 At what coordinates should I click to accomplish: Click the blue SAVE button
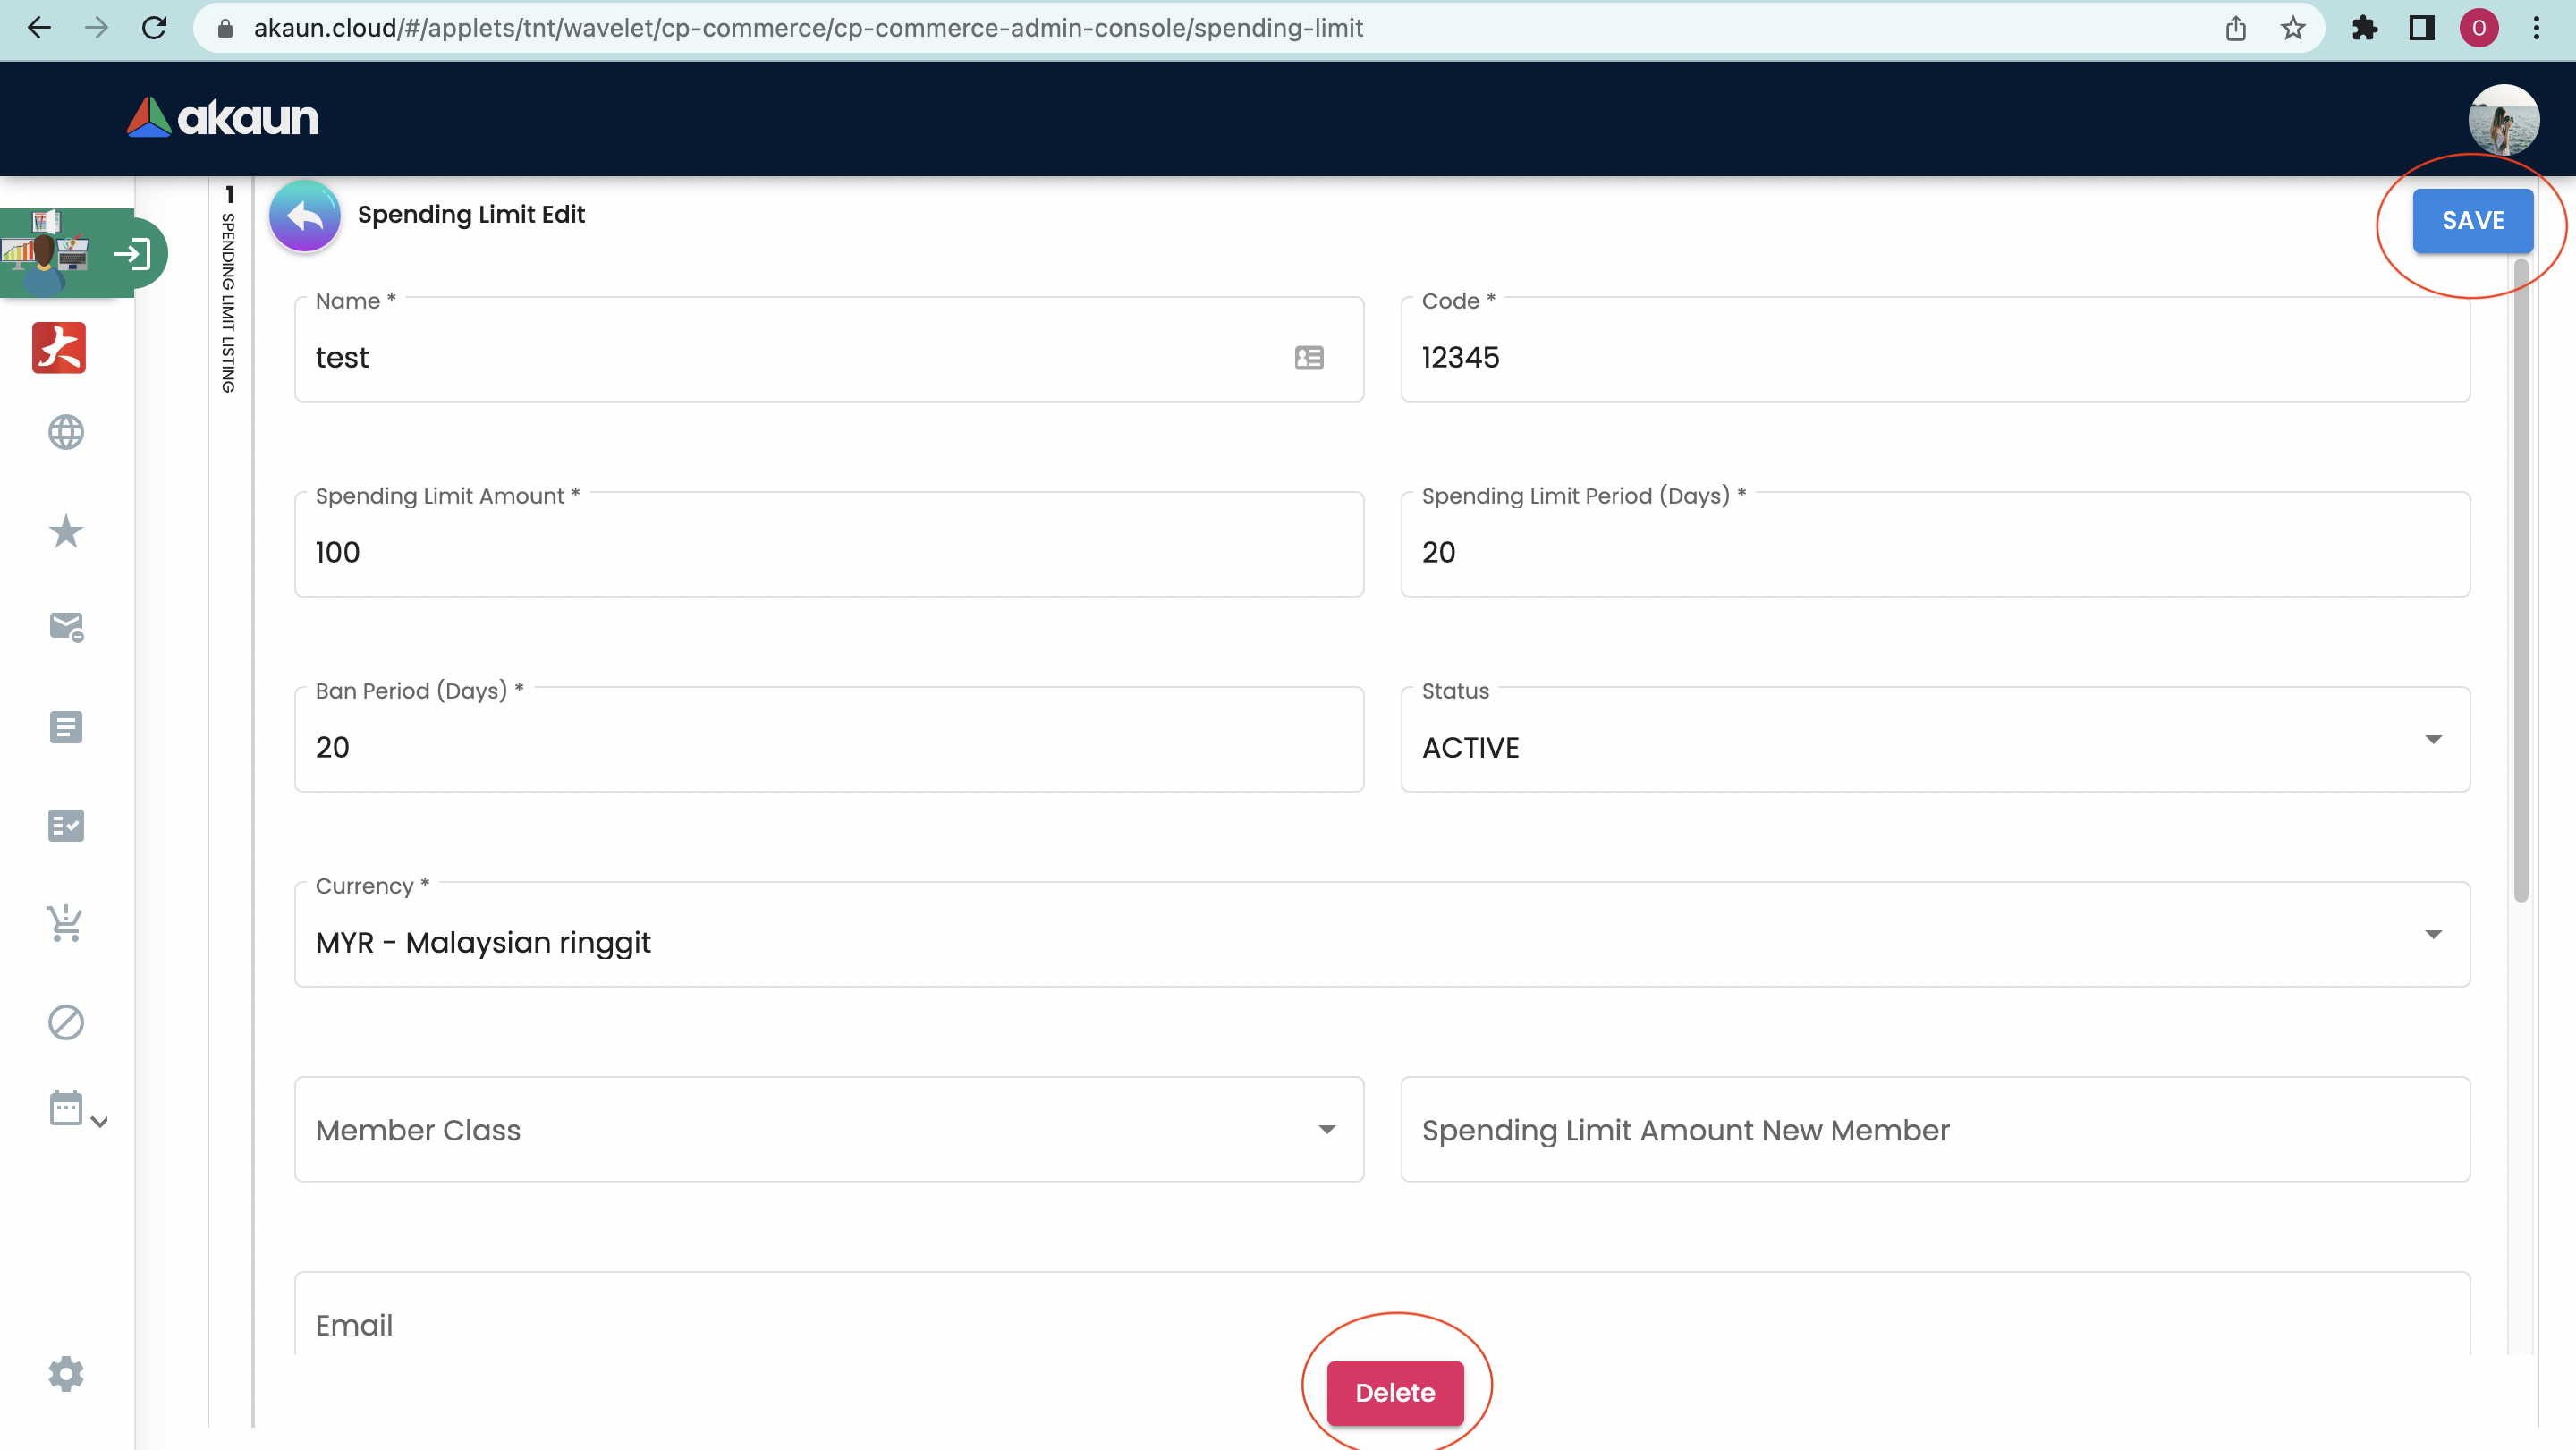[2472, 221]
